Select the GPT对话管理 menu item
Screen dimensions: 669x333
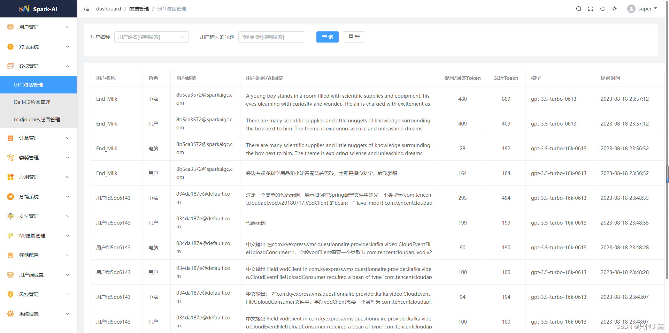[38, 85]
